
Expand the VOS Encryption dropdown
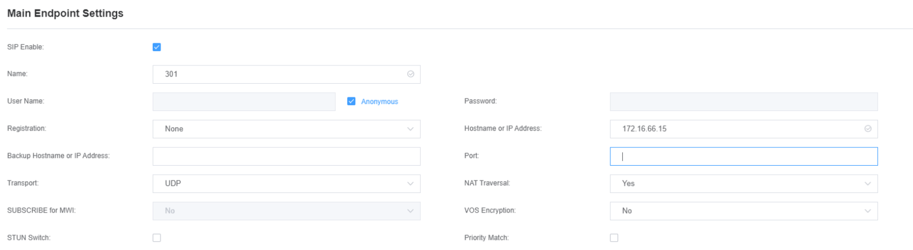click(x=743, y=211)
